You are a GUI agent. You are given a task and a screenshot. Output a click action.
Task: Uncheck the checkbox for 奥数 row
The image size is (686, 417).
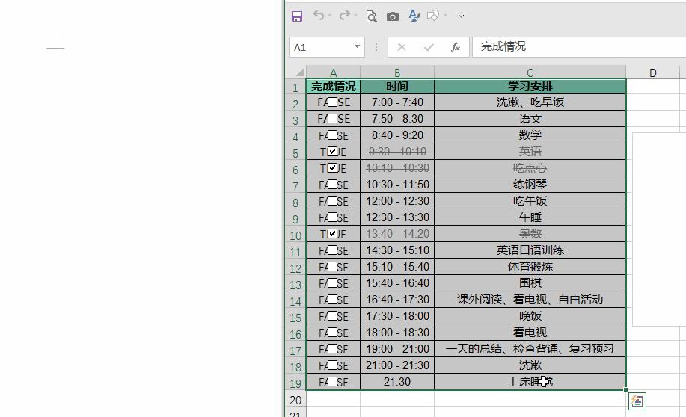332,234
